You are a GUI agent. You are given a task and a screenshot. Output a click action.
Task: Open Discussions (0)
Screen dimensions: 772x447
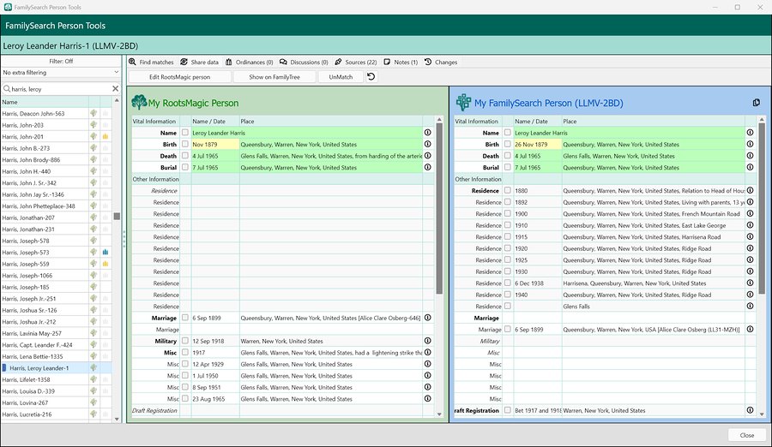[304, 62]
